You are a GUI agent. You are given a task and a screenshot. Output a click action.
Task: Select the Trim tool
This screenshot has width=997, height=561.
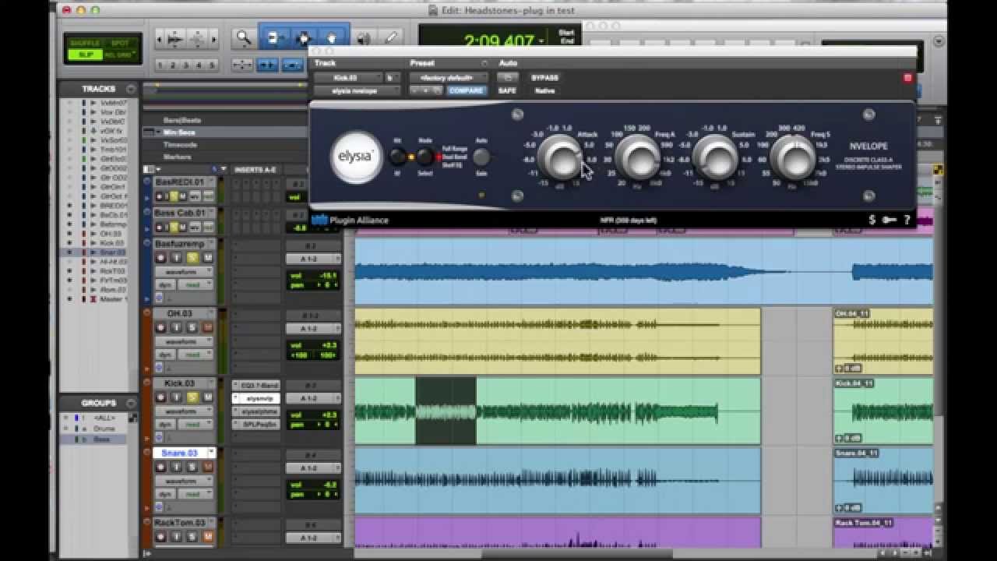(274, 37)
